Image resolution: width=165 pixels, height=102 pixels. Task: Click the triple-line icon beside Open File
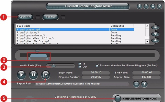pyautogui.click(x=38, y=17)
